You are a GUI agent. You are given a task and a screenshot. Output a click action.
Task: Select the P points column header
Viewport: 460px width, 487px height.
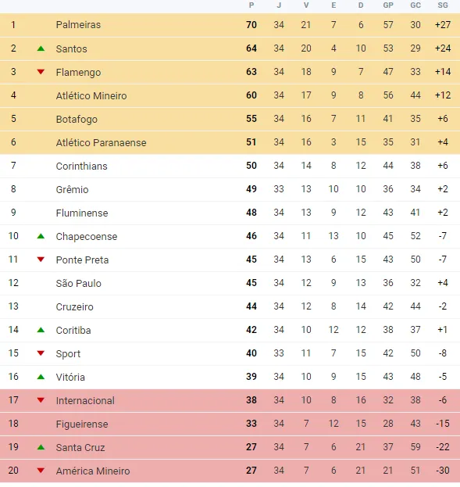pos(251,5)
